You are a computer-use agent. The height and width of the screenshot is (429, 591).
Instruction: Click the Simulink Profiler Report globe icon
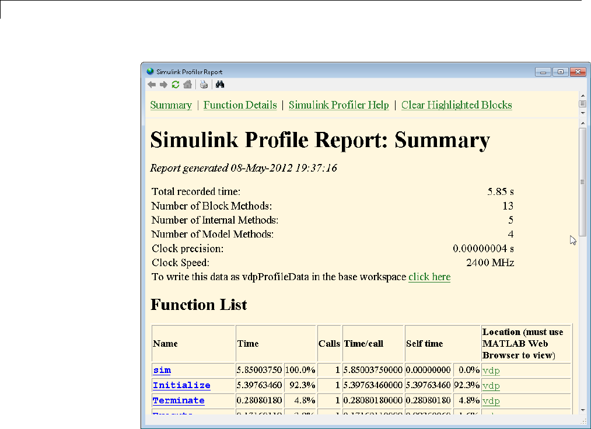(x=151, y=71)
